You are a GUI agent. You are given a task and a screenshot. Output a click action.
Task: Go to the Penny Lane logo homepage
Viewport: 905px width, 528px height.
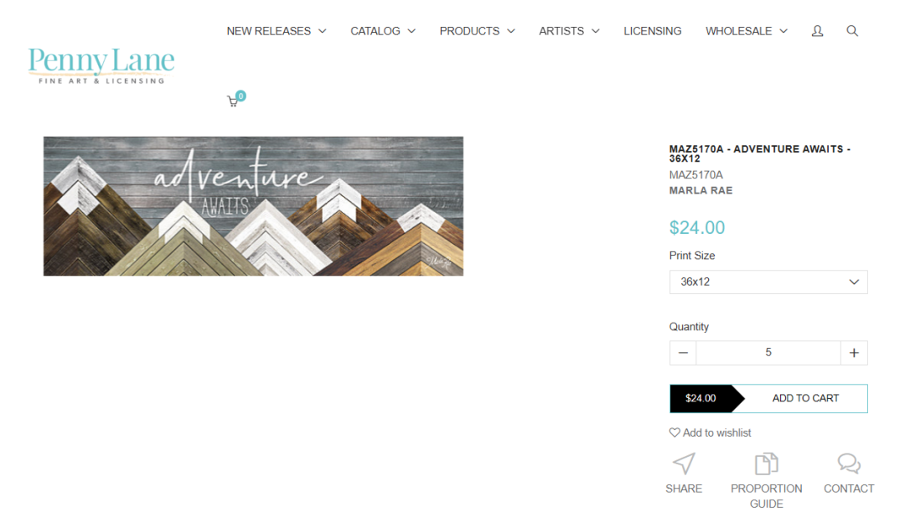click(x=101, y=65)
